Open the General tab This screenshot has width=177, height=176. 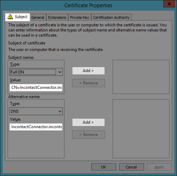click(x=38, y=17)
